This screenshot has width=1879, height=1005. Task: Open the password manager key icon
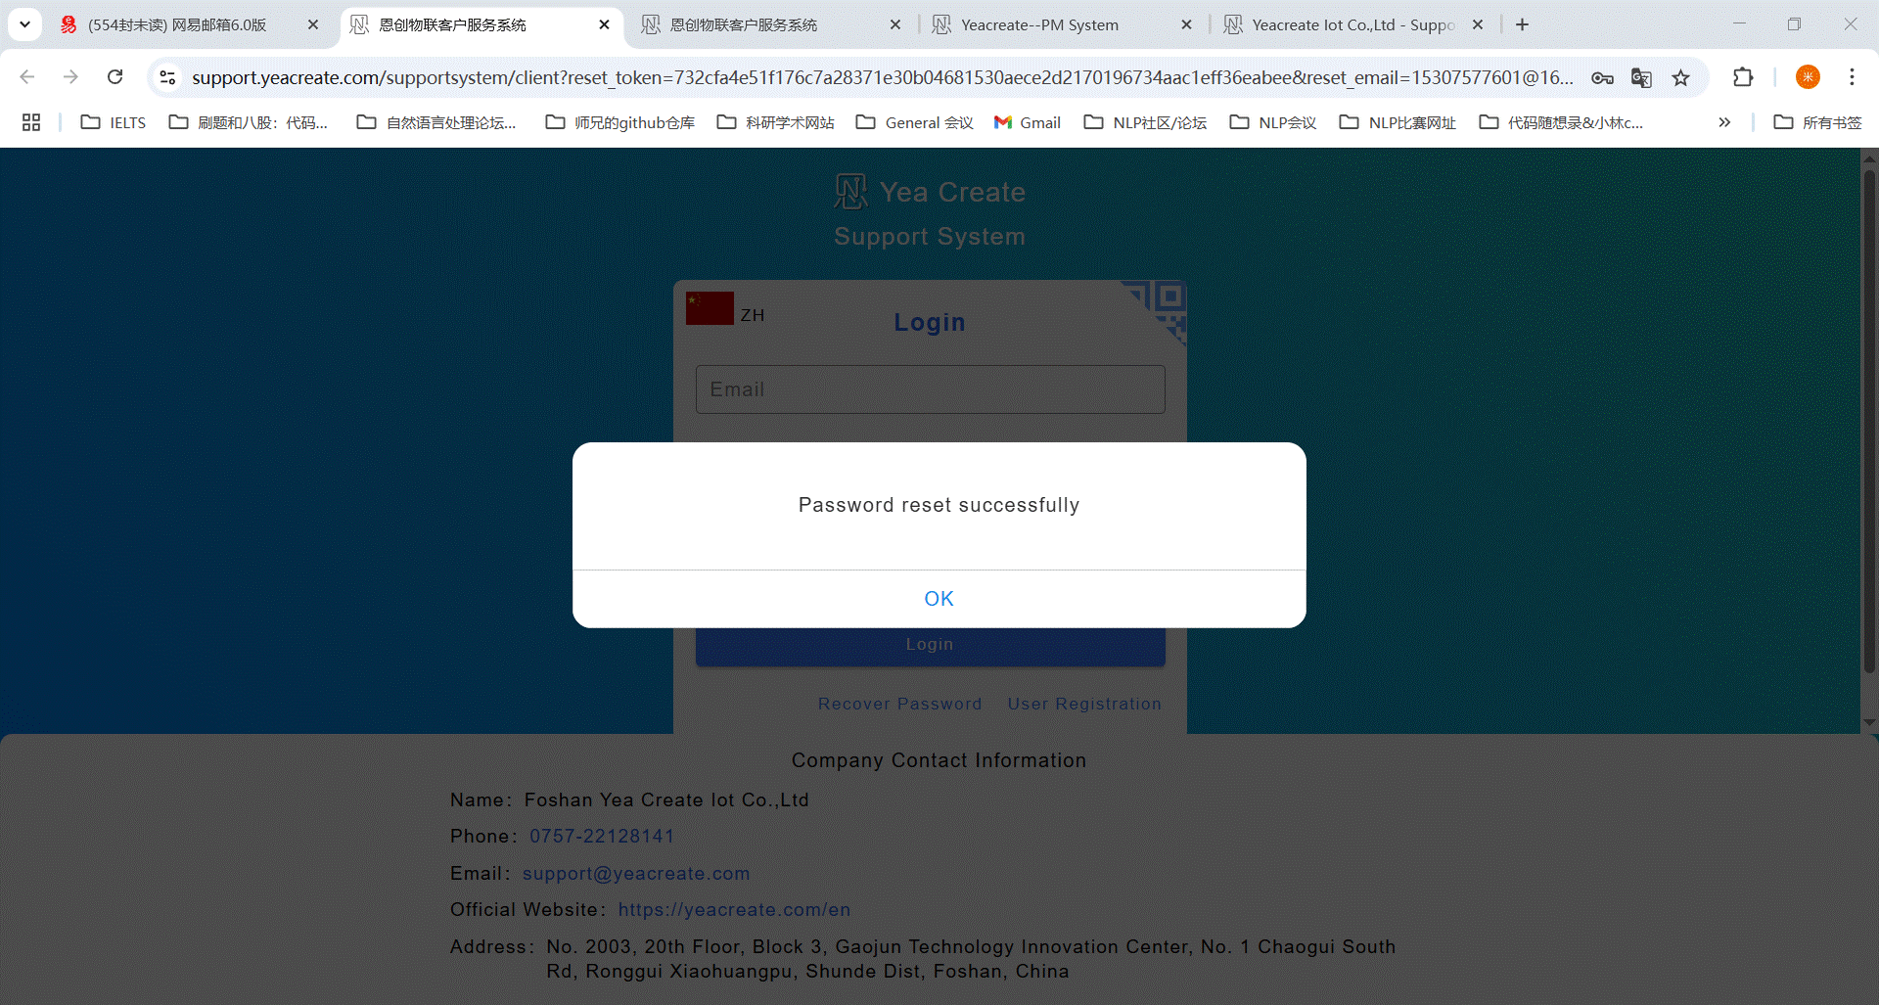(x=1602, y=77)
